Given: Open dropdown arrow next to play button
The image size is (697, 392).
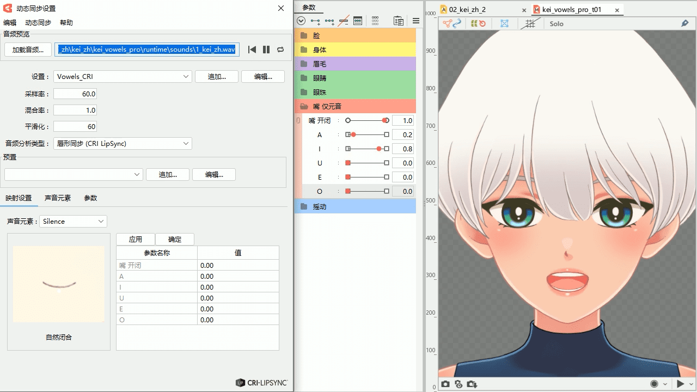Looking at the screenshot, I should (x=691, y=384).
